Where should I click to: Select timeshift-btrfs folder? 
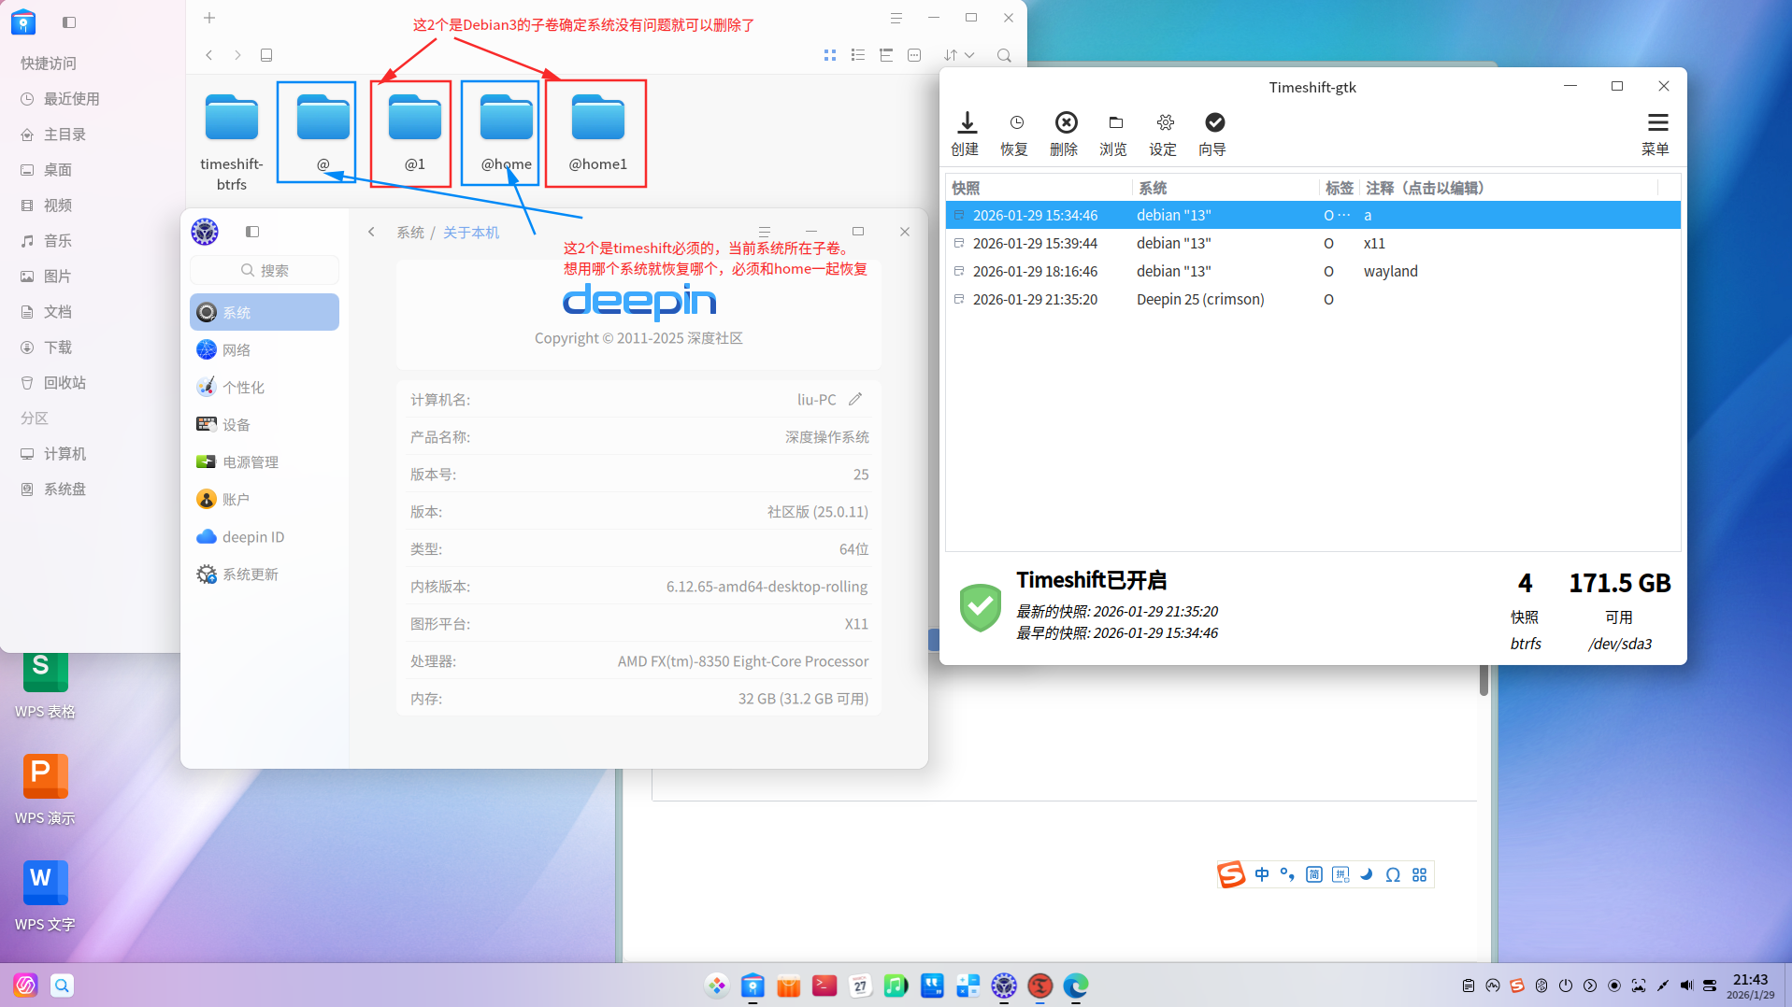tap(232, 140)
